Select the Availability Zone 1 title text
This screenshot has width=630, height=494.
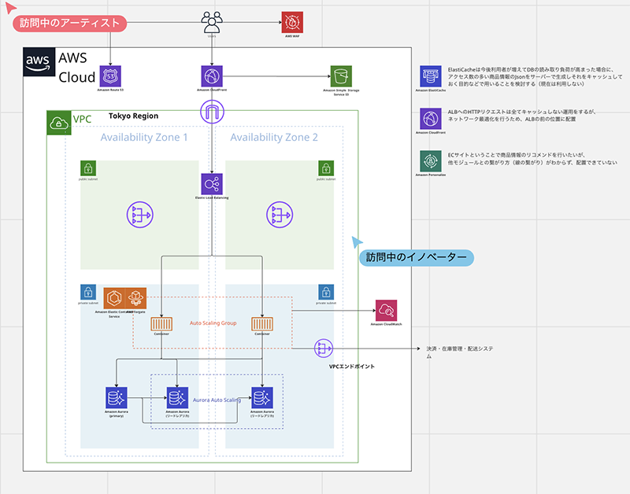144,137
